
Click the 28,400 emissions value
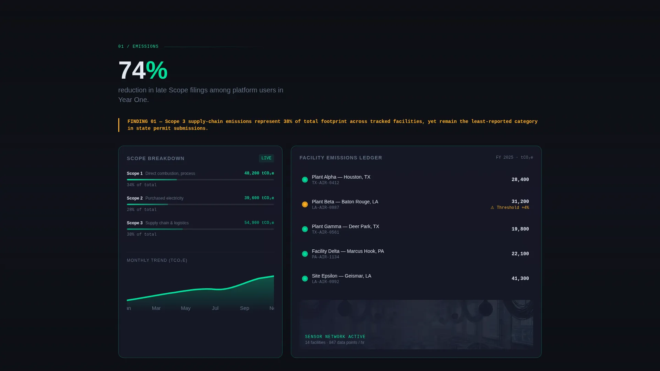pos(520,180)
